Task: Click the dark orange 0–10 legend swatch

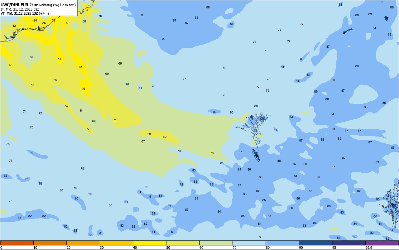Action: pos(17,243)
